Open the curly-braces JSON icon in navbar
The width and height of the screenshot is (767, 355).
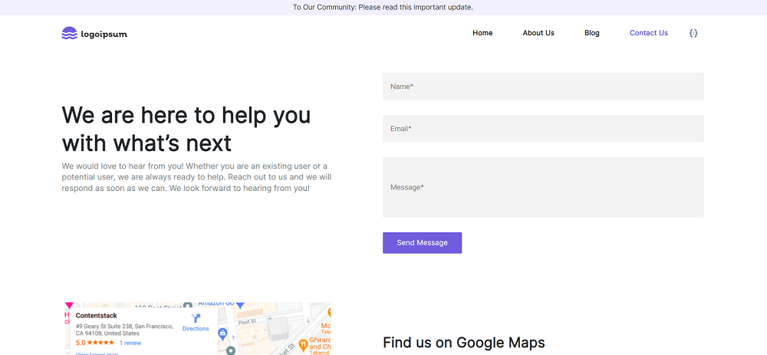tap(693, 33)
